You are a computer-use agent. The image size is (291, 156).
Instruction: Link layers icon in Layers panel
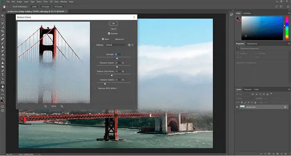261,154
